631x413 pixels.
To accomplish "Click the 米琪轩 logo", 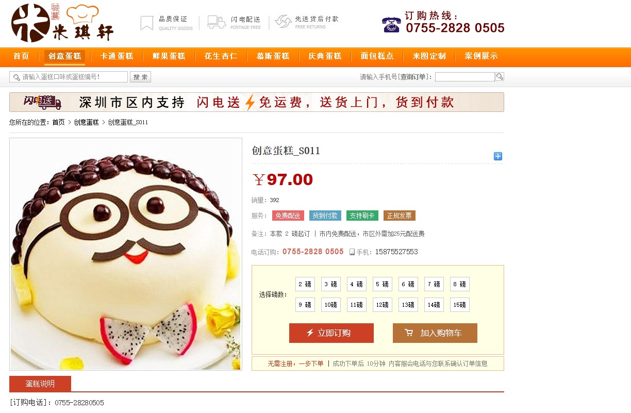I will (x=62, y=23).
